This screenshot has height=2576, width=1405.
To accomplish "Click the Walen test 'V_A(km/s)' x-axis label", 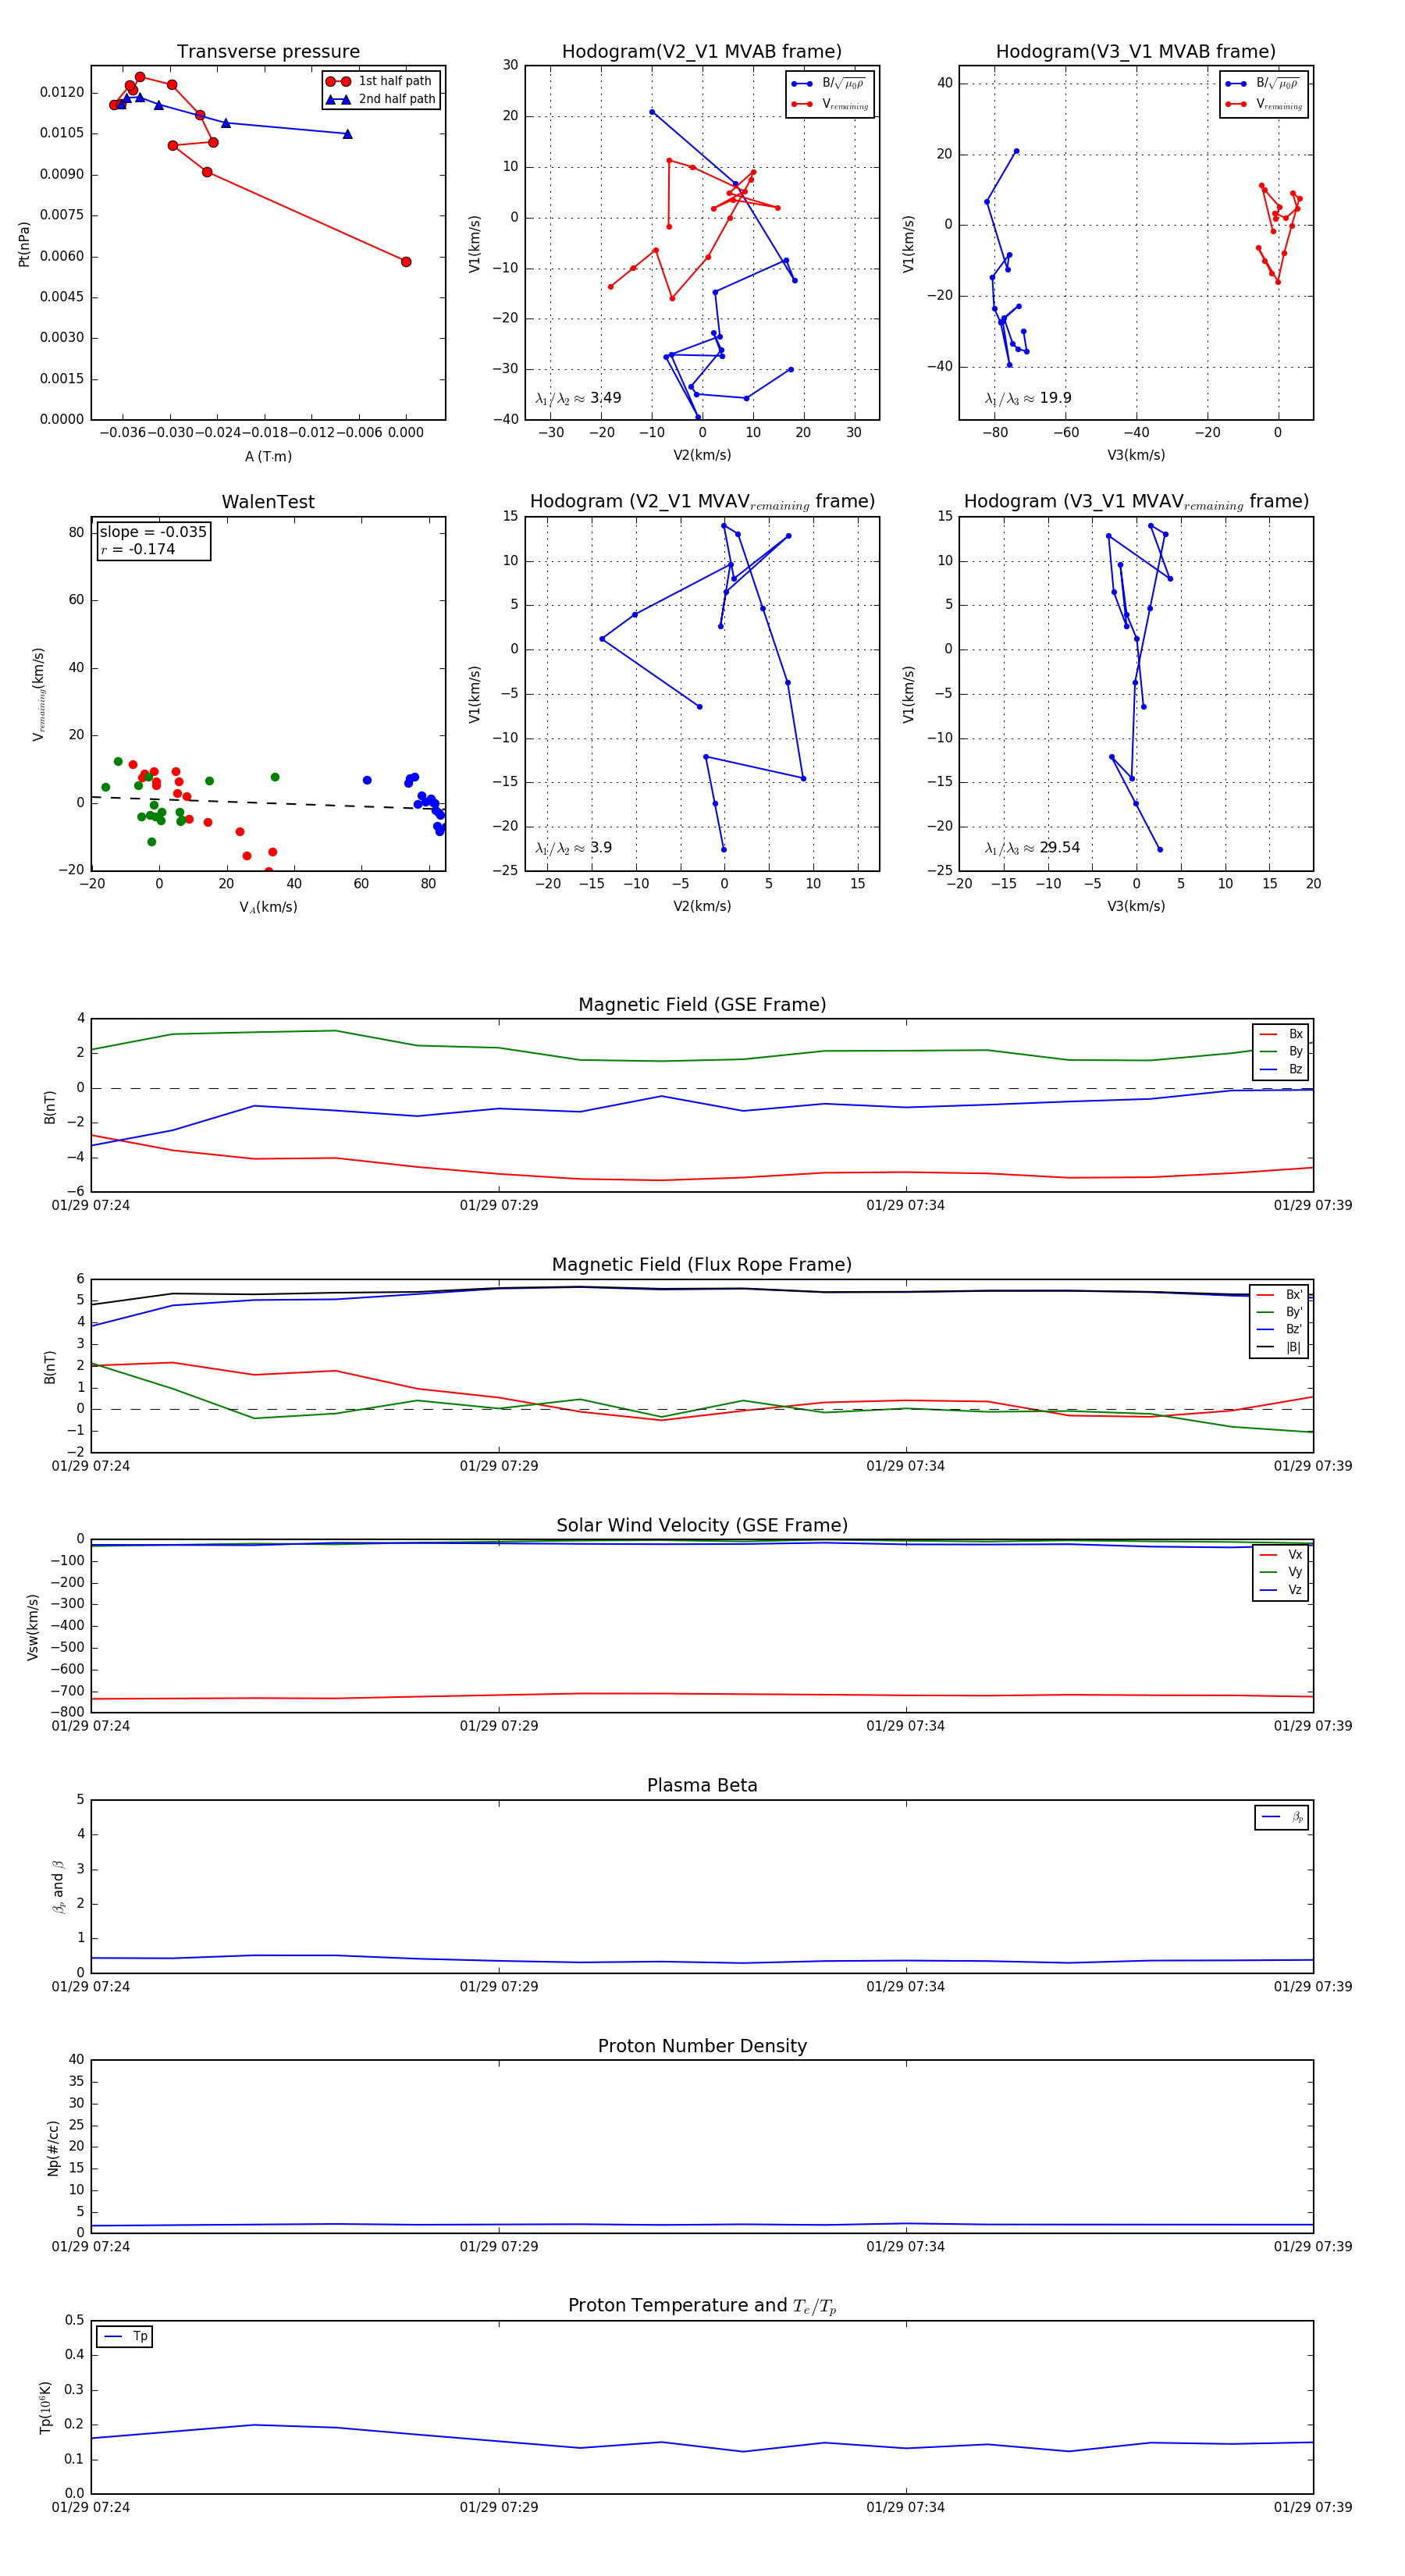I will click(x=268, y=907).
